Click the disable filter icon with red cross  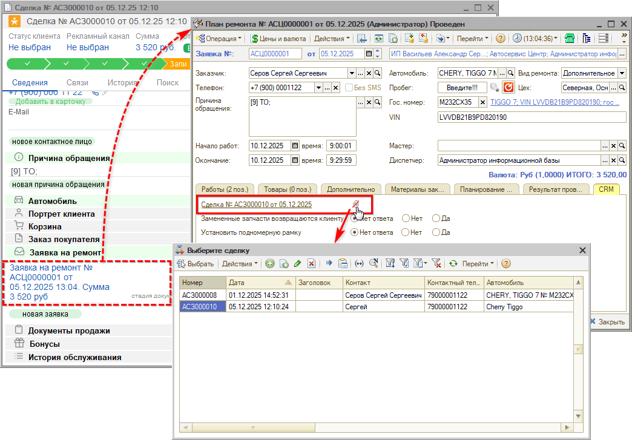click(436, 263)
